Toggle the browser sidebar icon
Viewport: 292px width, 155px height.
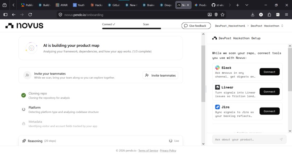[x=5, y=14]
